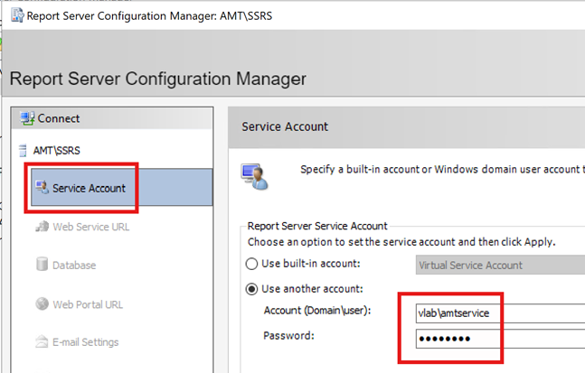Click the 'Choose an option to set the service account' text
This screenshot has width=585, height=373.
click(x=401, y=242)
